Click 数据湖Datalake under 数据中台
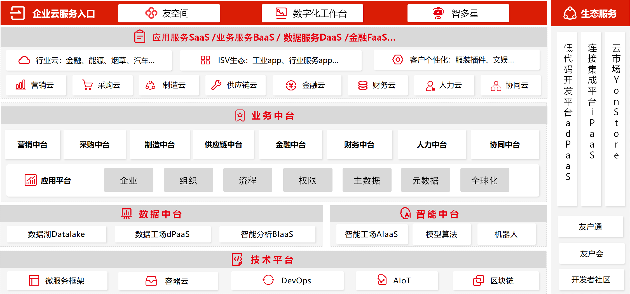This screenshot has height=294, width=630. [x=56, y=234]
